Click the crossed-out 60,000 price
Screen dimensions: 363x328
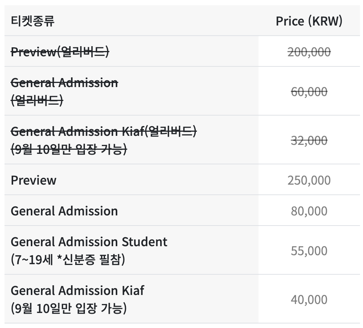(x=309, y=91)
